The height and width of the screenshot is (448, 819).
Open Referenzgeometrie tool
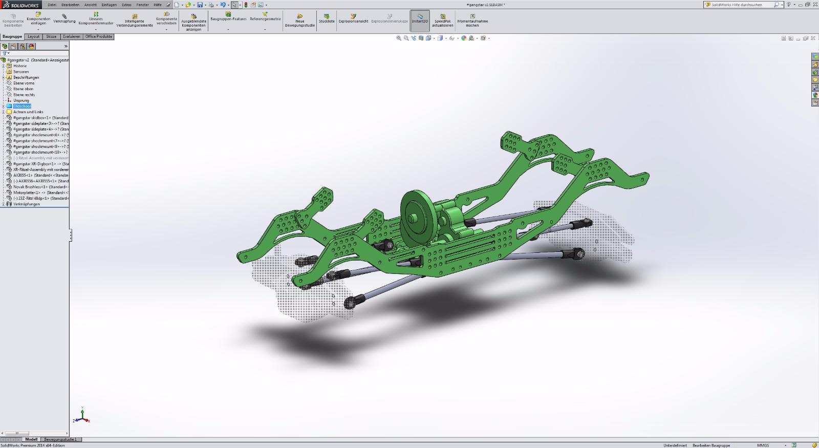pyautogui.click(x=265, y=16)
